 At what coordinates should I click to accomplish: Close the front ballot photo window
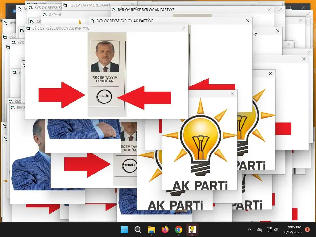pyautogui.click(x=183, y=28)
